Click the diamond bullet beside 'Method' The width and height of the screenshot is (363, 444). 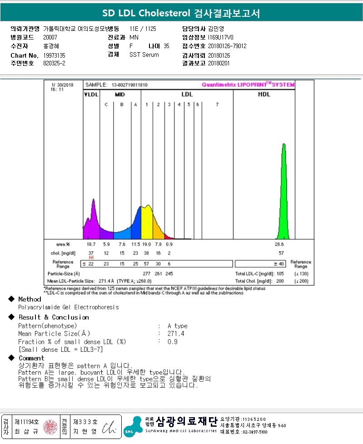pyautogui.click(x=11, y=299)
